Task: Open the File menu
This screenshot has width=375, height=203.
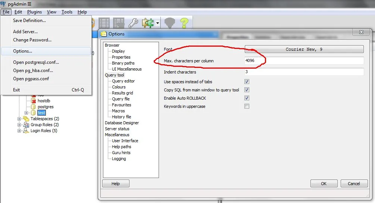Action: tap(6, 12)
